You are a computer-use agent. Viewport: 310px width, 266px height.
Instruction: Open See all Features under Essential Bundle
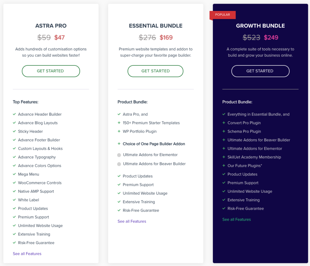132,221
